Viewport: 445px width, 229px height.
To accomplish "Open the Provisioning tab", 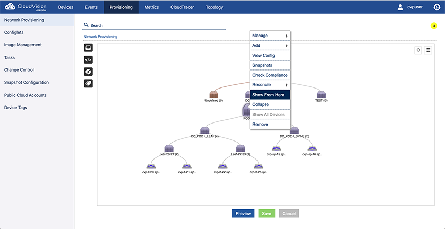I will click(x=121, y=7).
